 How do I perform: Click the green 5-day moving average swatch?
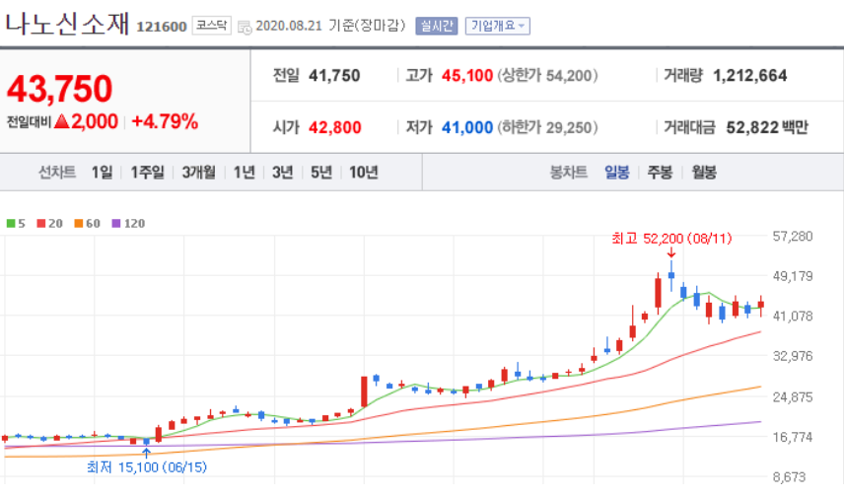pyautogui.click(x=11, y=224)
